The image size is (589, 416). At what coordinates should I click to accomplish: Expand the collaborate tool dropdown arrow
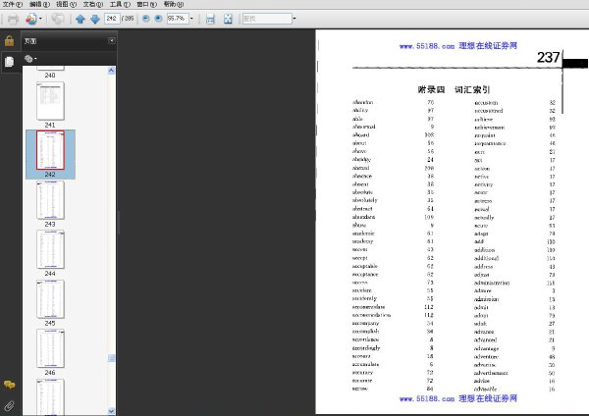coord(40,19)
